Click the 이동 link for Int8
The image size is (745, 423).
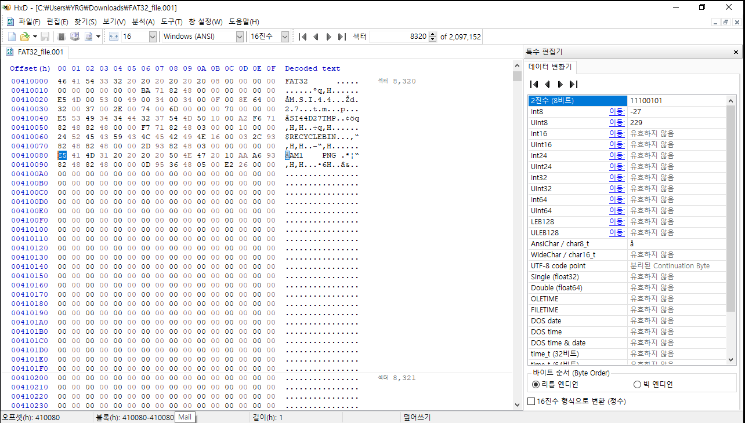click(617, 112)
